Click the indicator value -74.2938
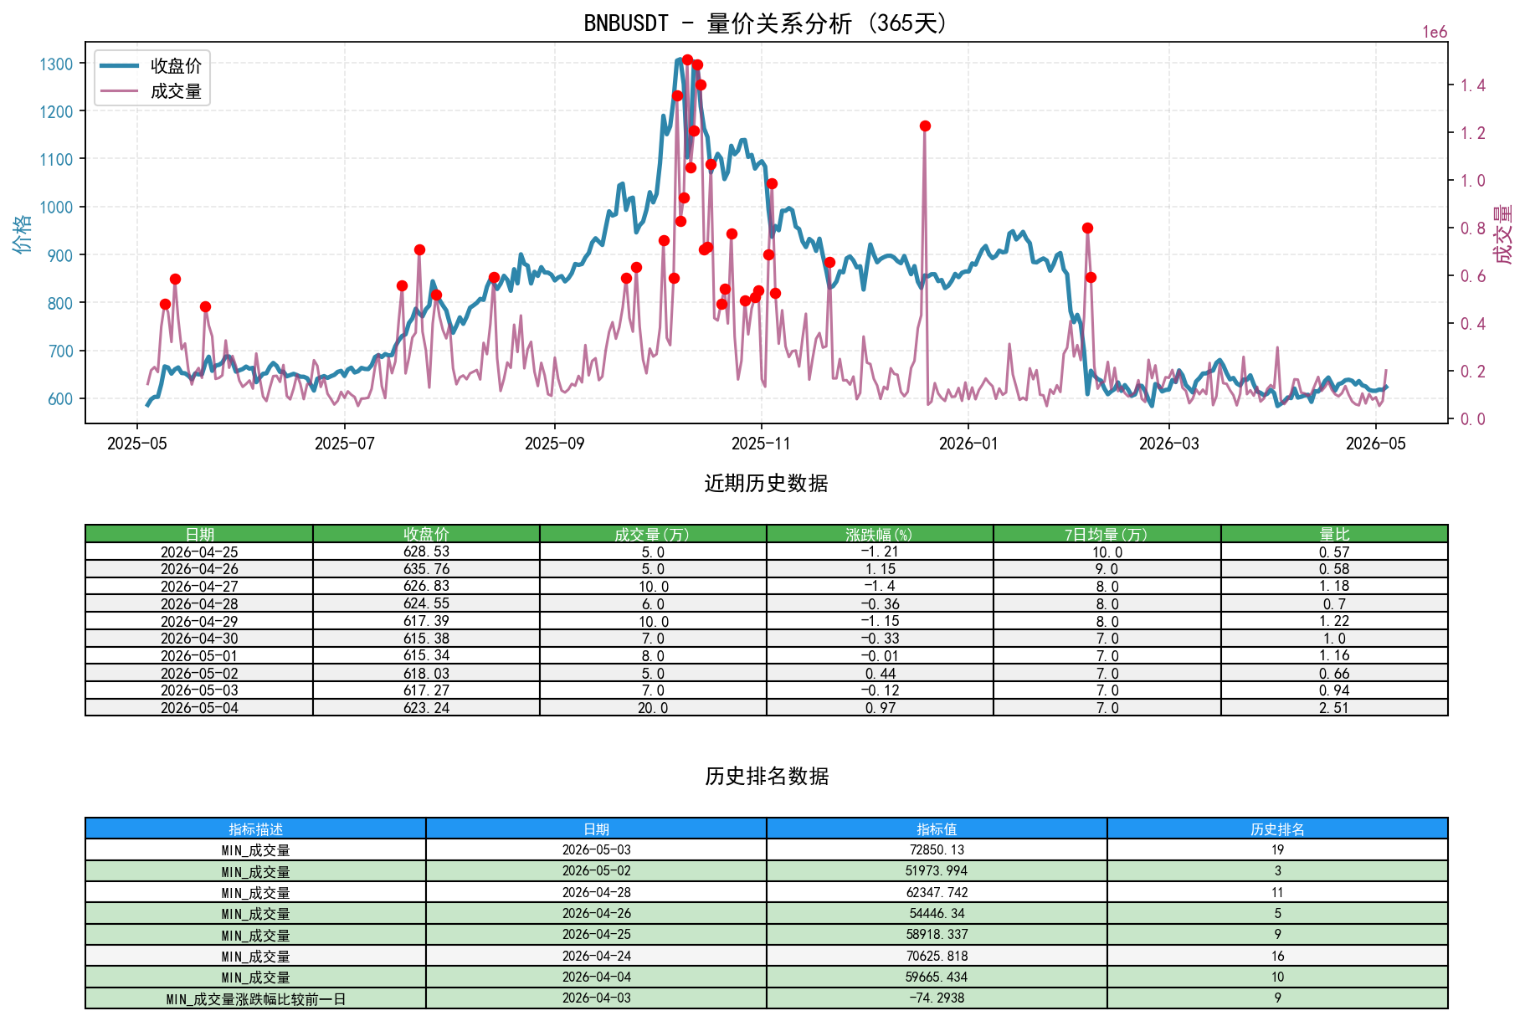This screenshot has width=1525, height=1021. point(937,998)
